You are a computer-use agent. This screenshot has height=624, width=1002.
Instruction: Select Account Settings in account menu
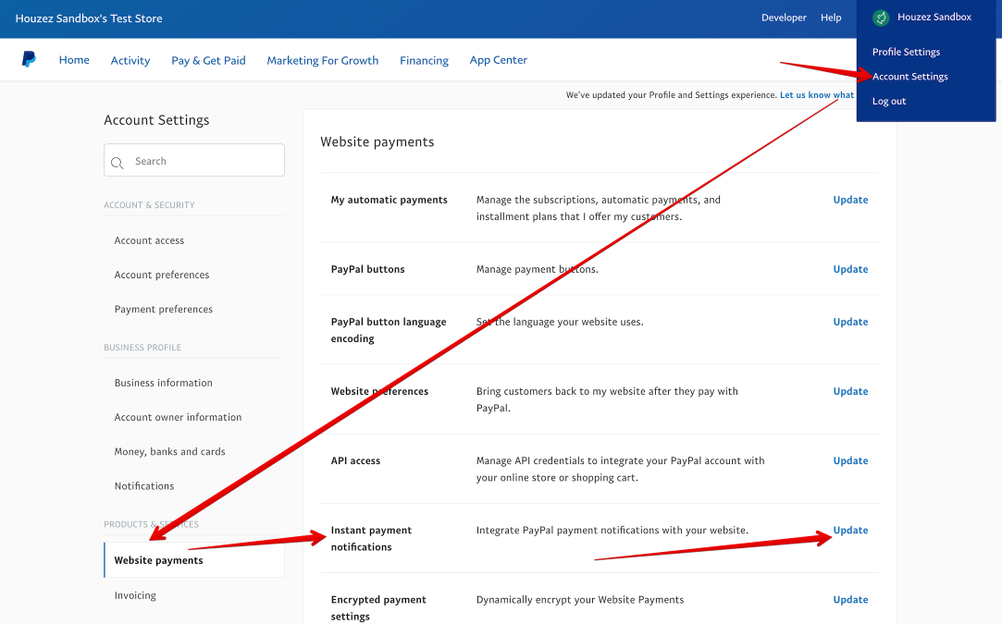click(910, 76)
